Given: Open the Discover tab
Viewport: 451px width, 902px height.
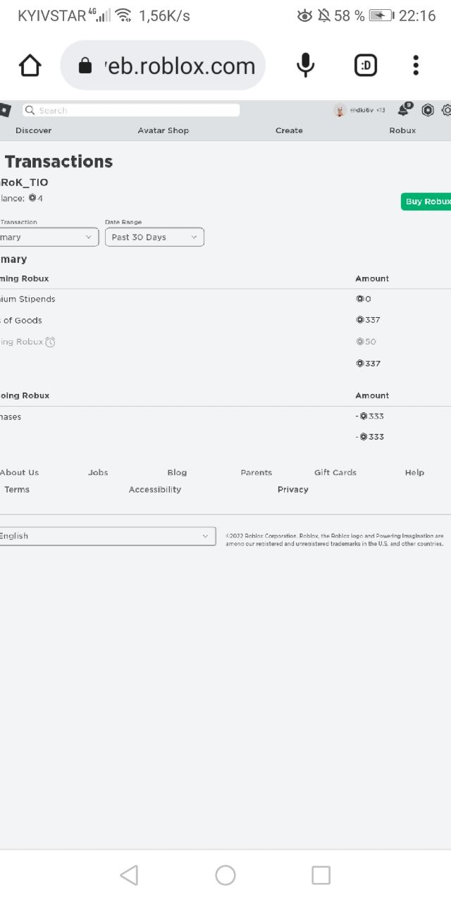Looking at the screenshot, I should point(33,130).
